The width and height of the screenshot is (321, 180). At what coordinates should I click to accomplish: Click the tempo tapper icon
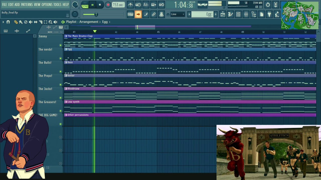[277, 14]
